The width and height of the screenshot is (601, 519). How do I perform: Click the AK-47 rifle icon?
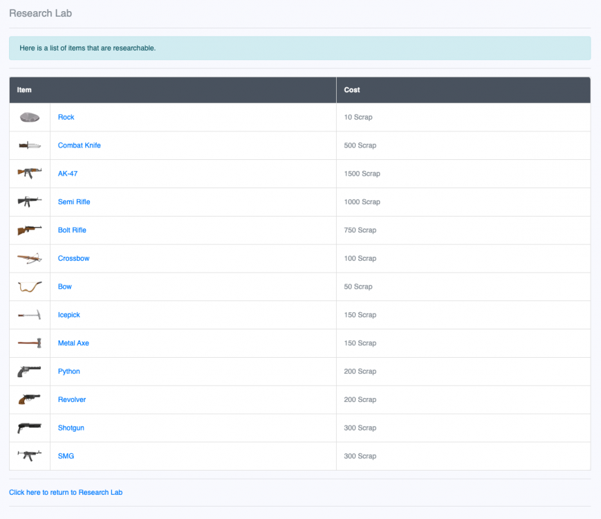[x=30, y=173]
